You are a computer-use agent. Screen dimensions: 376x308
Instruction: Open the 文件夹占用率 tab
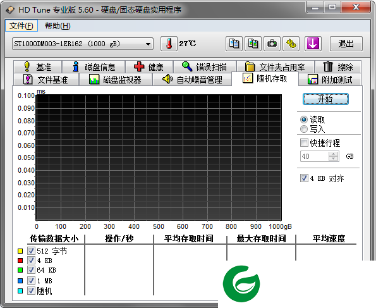point(276,67)
